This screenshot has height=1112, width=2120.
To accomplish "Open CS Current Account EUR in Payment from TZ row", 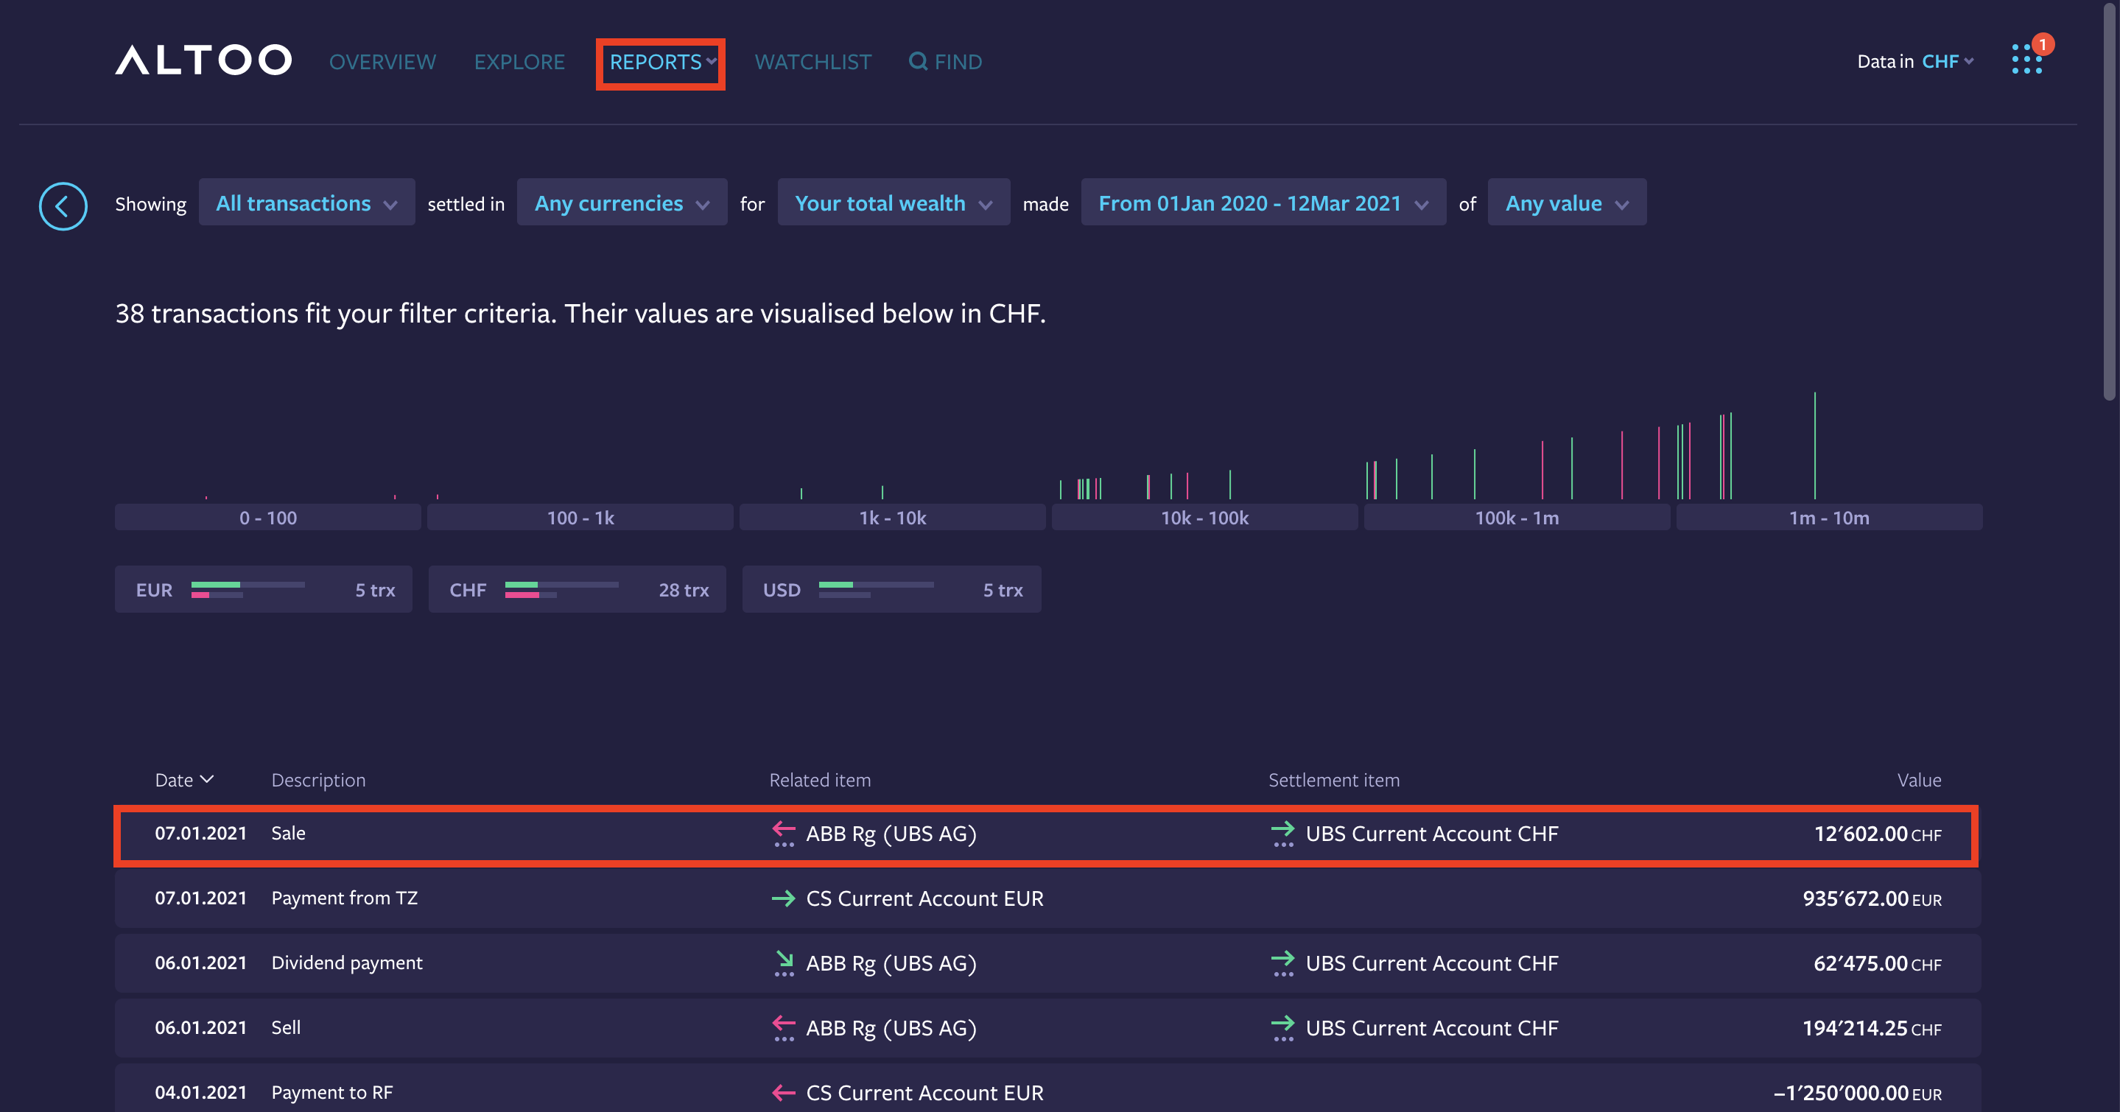I will (x=925, y=898).
